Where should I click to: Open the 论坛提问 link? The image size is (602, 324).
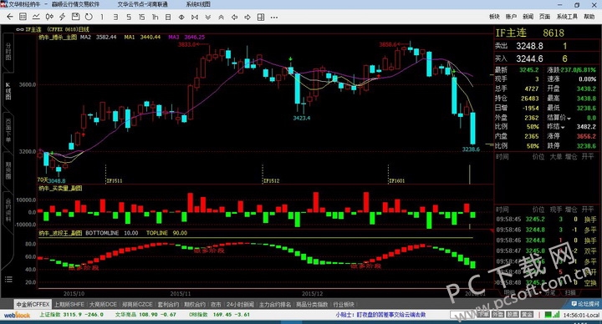585,304
